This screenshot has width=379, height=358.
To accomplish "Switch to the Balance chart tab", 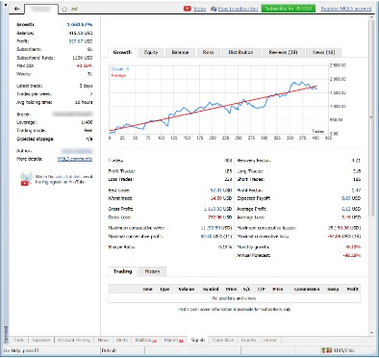I will coord(180,52).
